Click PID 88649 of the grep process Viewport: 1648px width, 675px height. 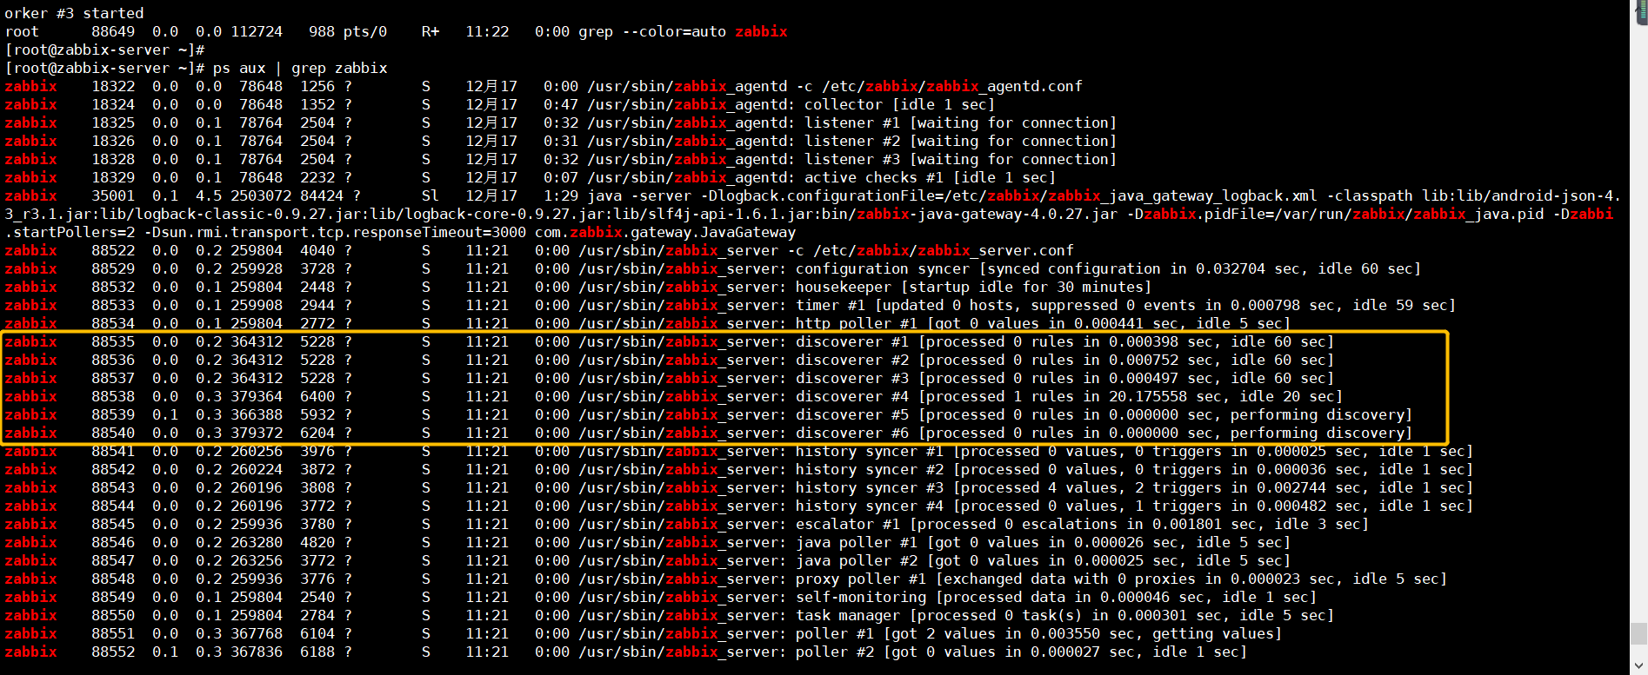coord(113,31)
